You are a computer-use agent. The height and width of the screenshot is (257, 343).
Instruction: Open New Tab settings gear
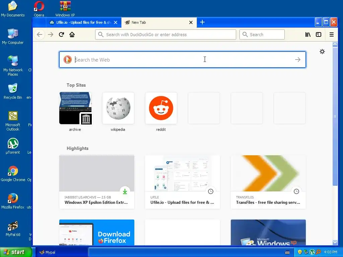(322, 52)
